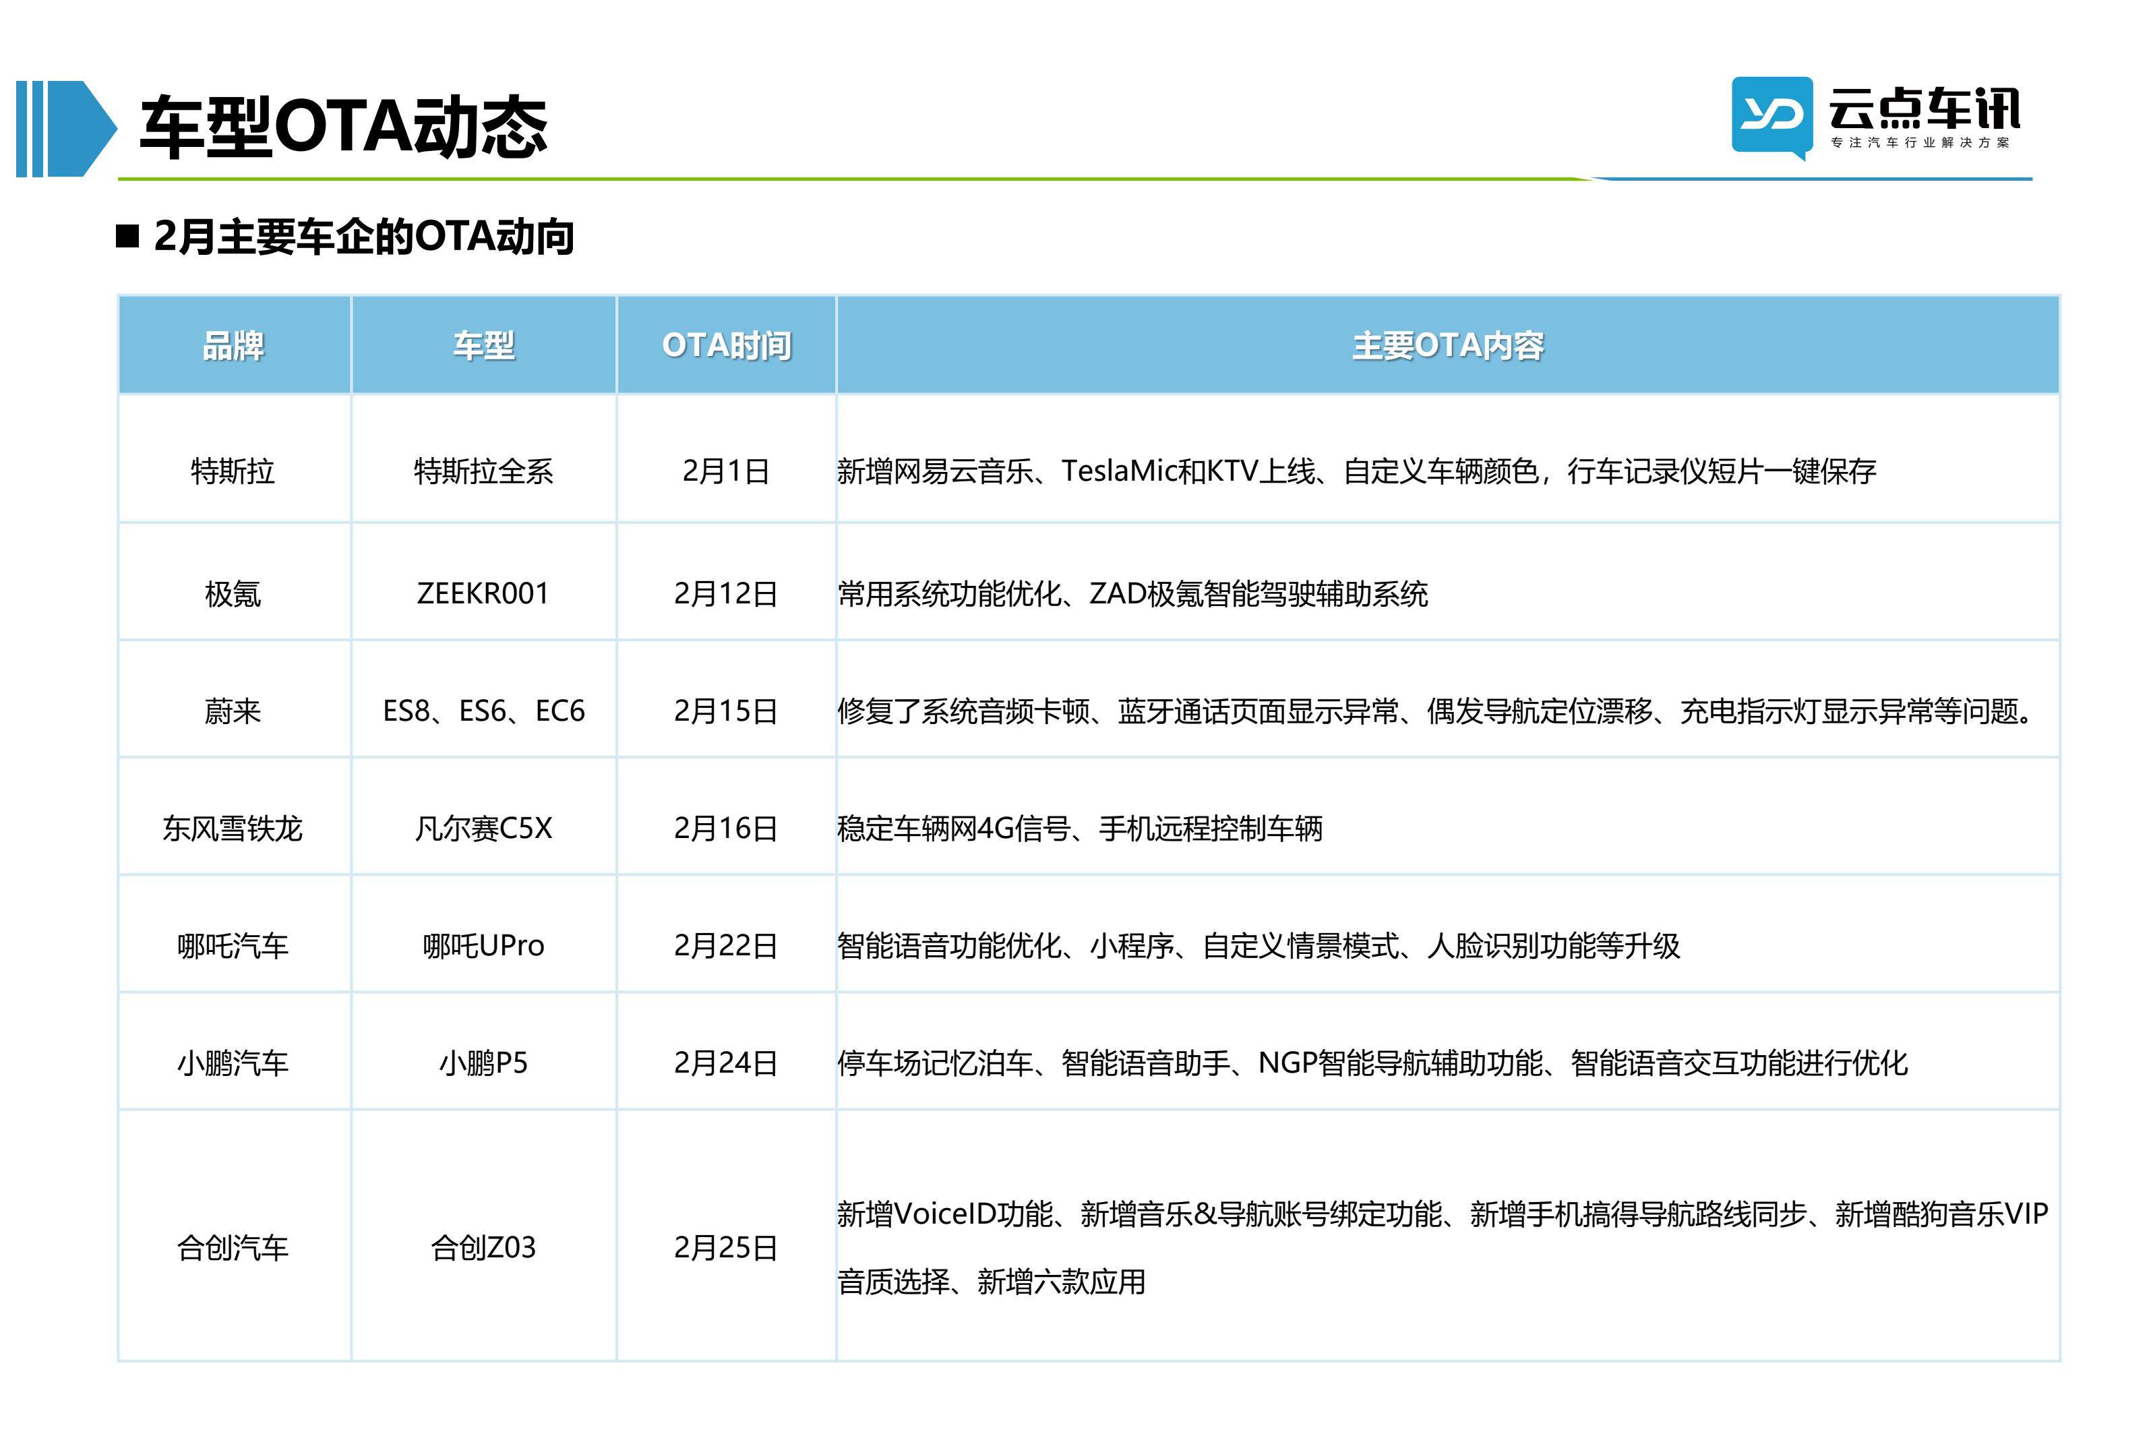Click the 音质选择、新增六款应用 content line

991,1282
